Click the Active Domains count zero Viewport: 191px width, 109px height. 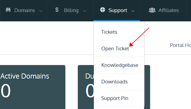[6, 91]
